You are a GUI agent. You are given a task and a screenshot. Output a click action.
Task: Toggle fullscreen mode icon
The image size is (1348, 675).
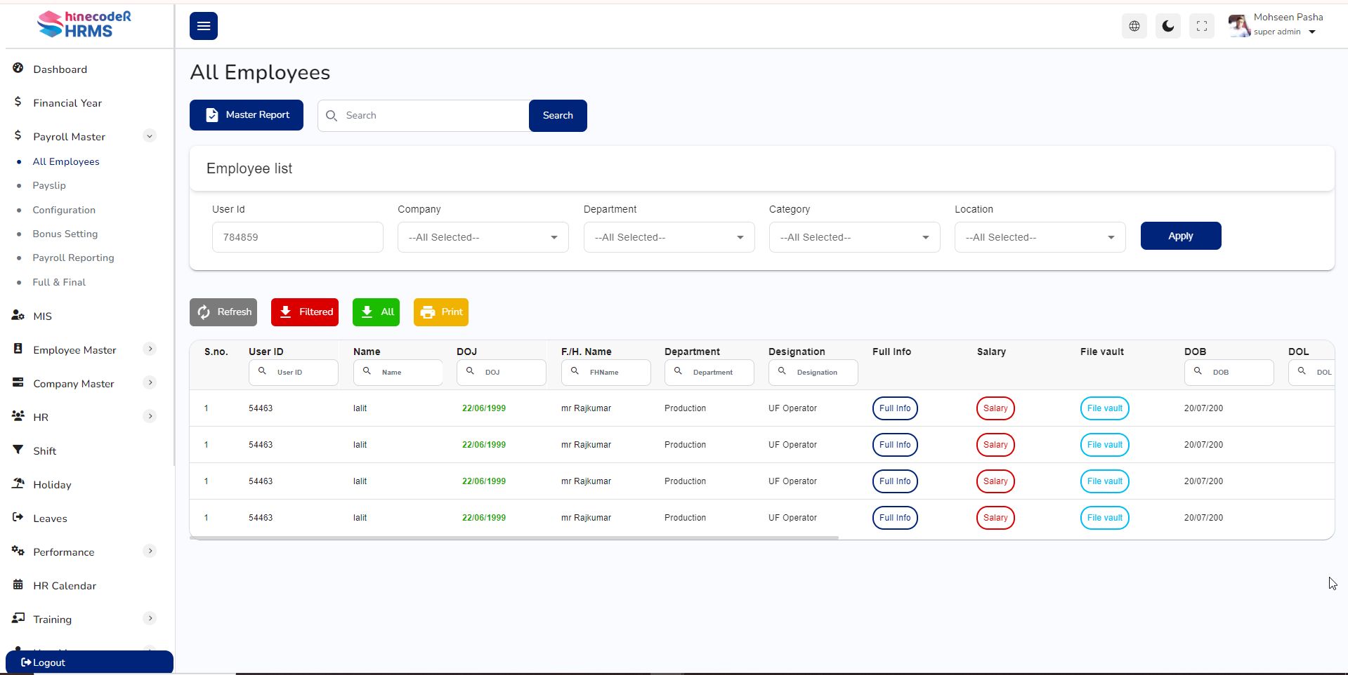coord(1201,26)
